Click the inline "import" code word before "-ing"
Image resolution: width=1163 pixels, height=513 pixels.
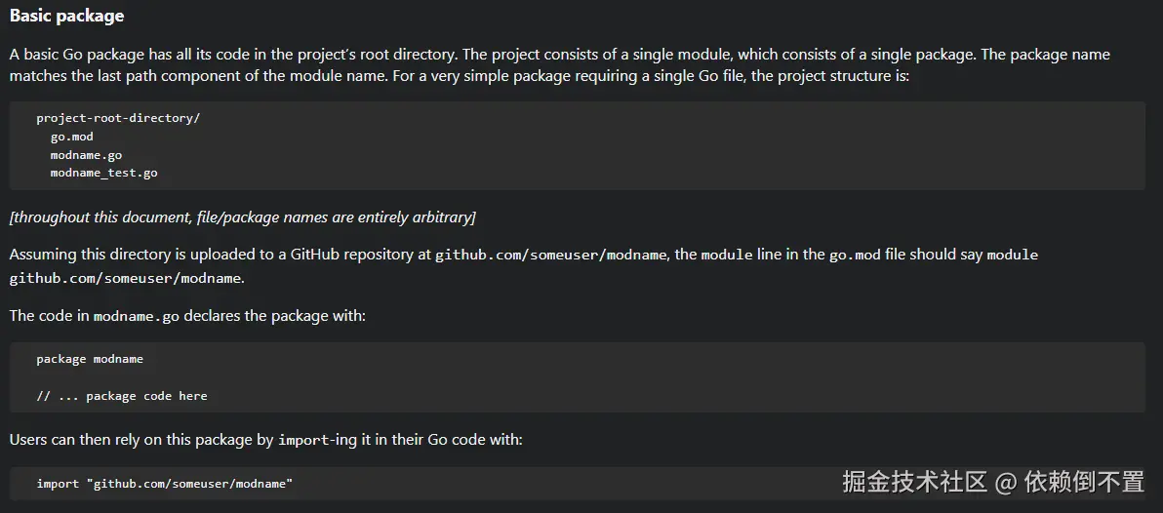click(x=302, y=441)
